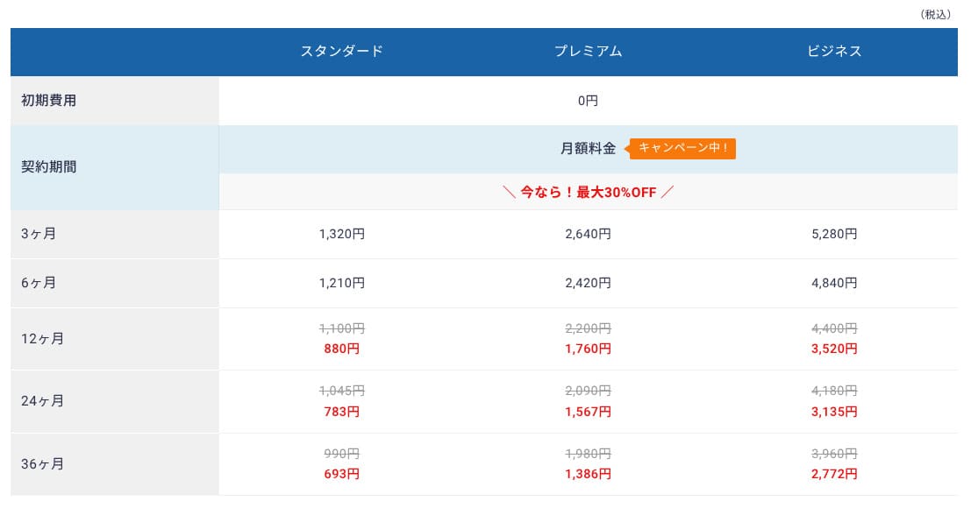Click the スタンダード plan column header
This screenshot has height=508, width=971.
click(342, 52)
